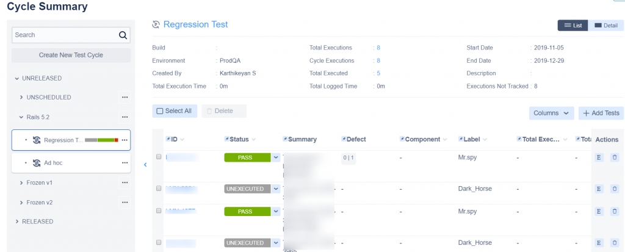Collapse the left sidebar using the arrow

(145, 164)
